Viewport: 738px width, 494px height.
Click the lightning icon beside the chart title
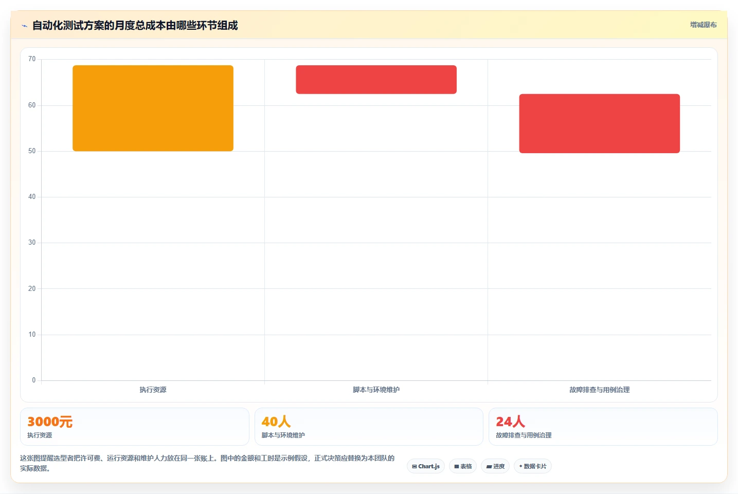pyautogui.click(x=24, y=26)
